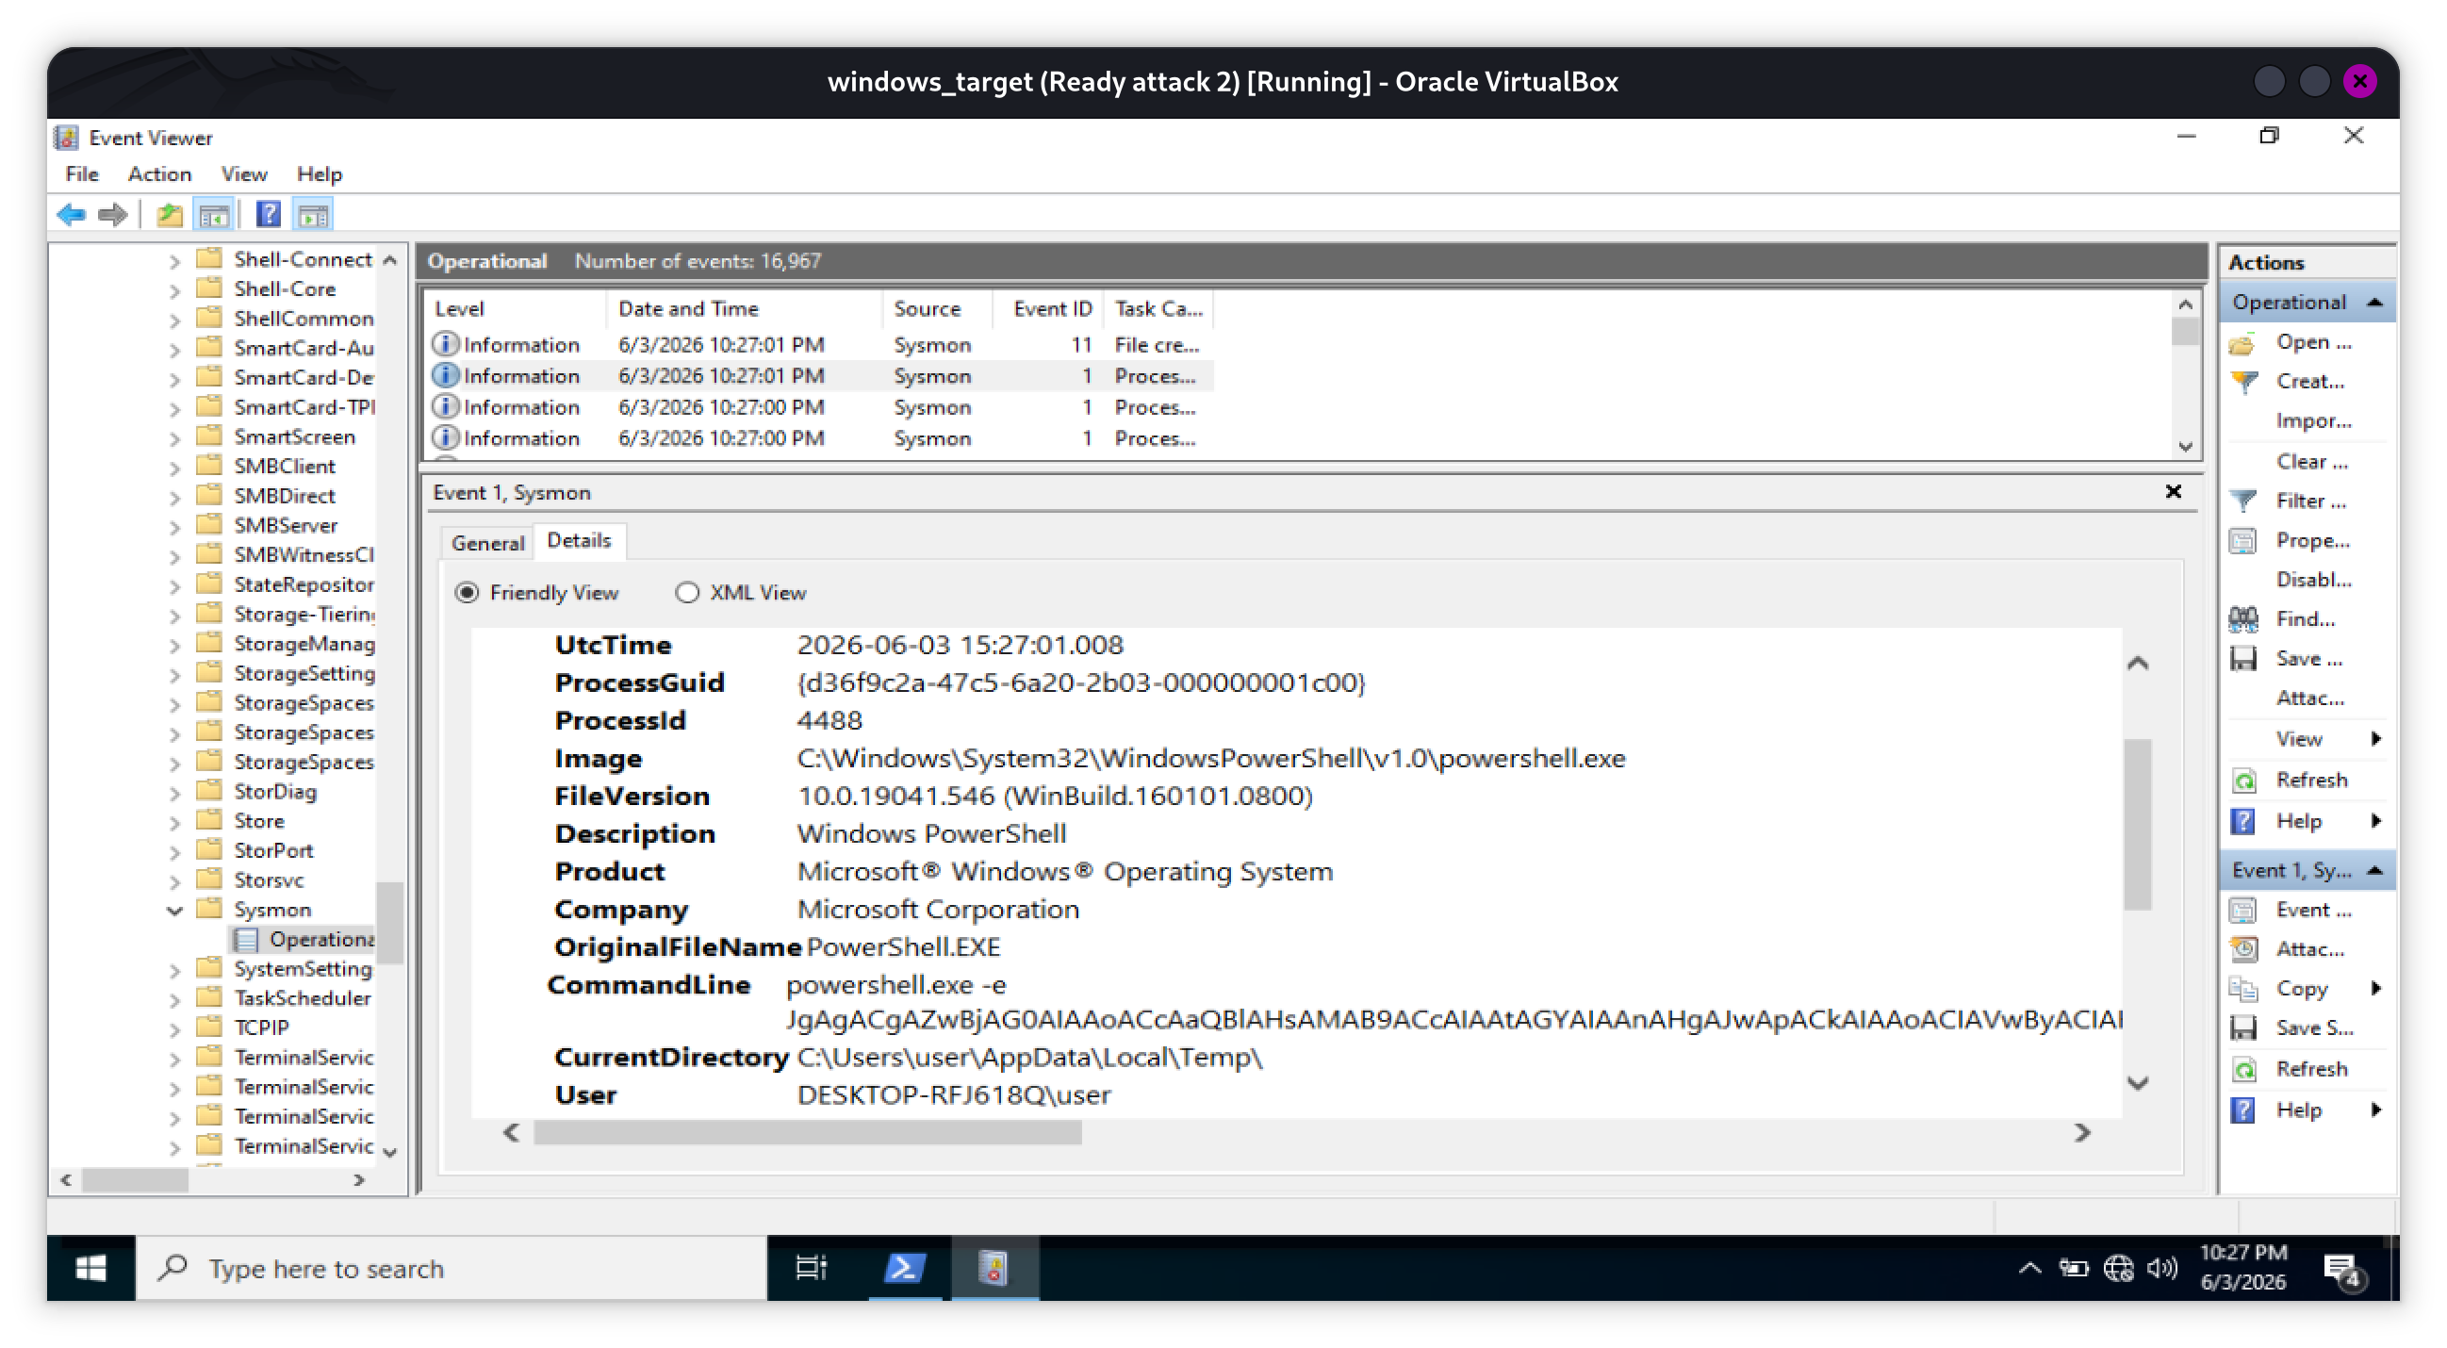Collapse the Sysmon tree node
The height and width of the screenshot is (1348, 2447).
(174, 910)
